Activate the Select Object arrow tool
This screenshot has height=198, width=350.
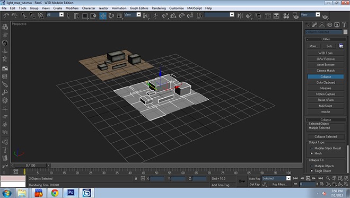(68, 16)
